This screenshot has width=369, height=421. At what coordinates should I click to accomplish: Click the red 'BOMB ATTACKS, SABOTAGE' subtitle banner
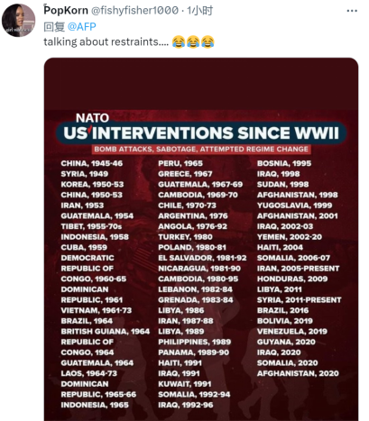[x=201, y=150]
